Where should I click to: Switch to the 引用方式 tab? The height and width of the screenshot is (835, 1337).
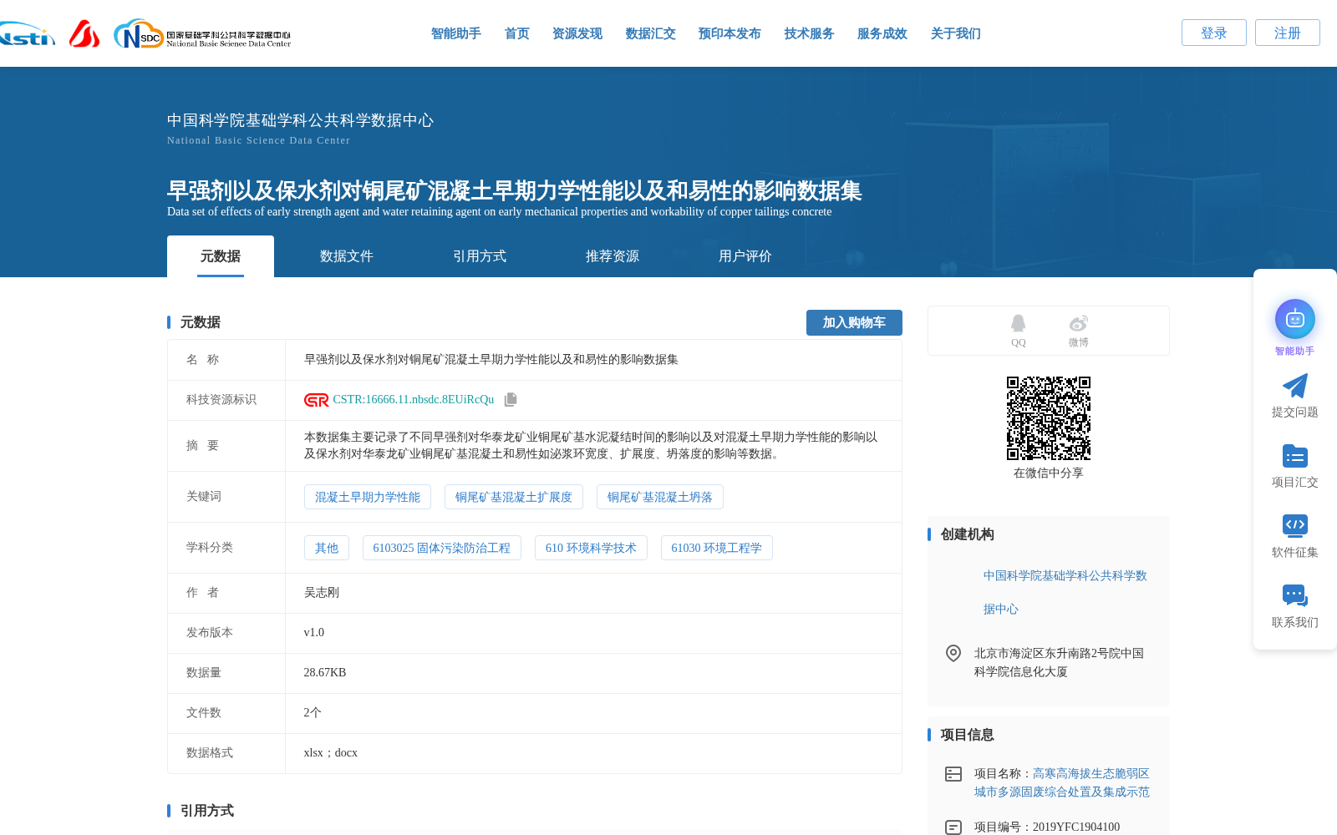[480, 256]
